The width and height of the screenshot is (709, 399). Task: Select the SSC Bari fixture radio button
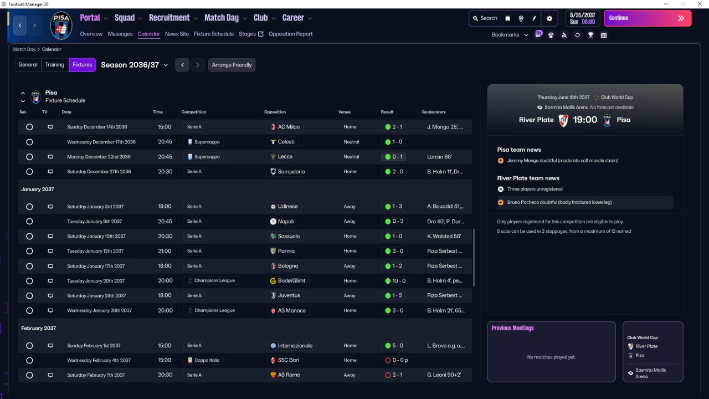tap(29, 360)
